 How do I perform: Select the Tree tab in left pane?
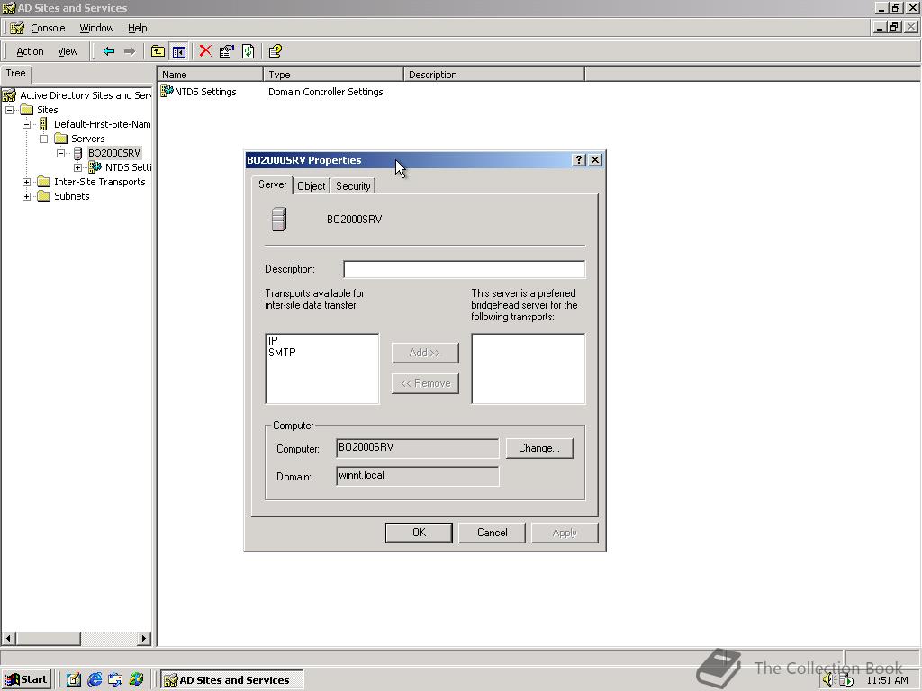pyautogui.click(x=16, y=74)
